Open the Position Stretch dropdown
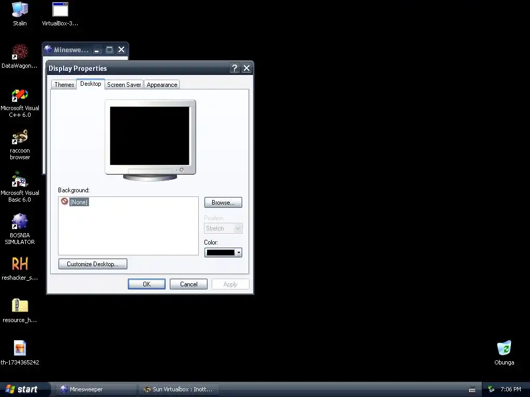Screen dimensions: 530x397 (223, 228)
